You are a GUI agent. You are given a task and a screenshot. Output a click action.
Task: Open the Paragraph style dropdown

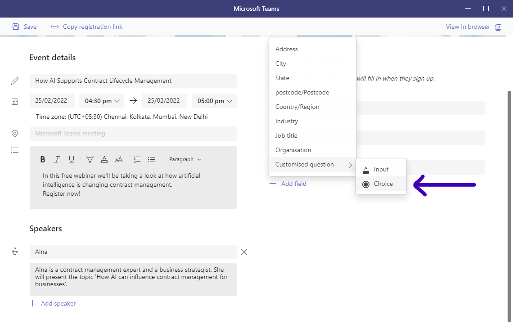184,159
